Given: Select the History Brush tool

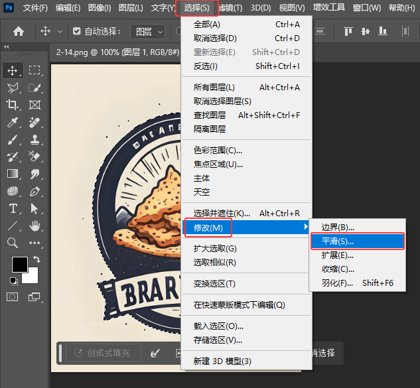Looking at the screenshot, I should (x=13, y=157).
